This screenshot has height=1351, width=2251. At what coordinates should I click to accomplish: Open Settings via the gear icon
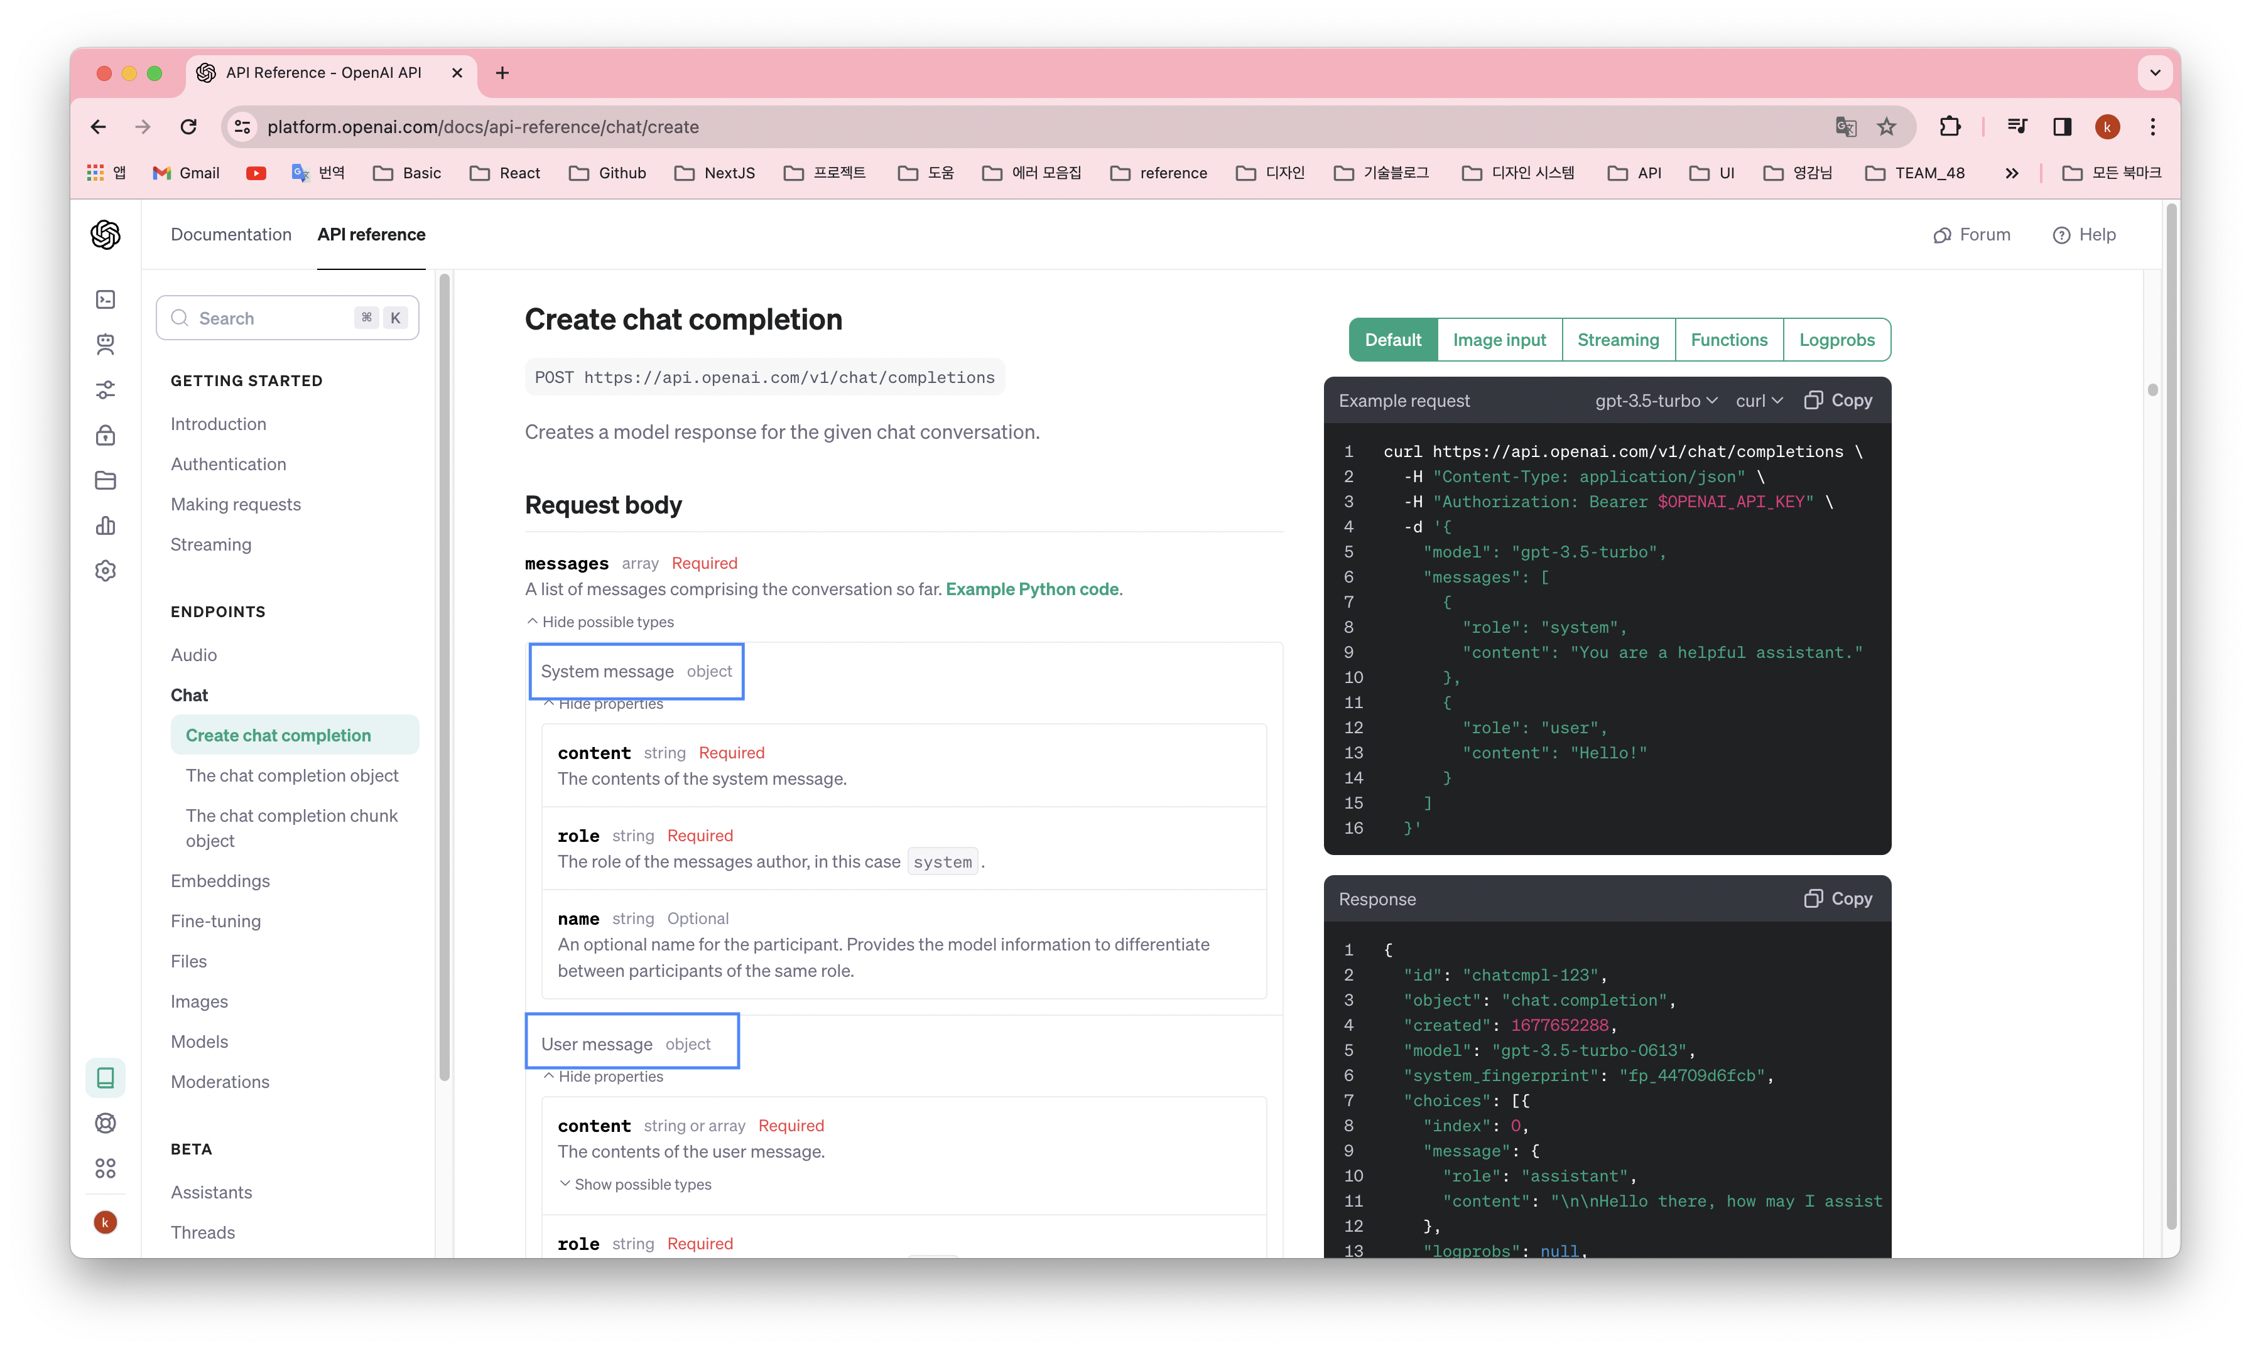pyautogui.click(x=106, y=570)
